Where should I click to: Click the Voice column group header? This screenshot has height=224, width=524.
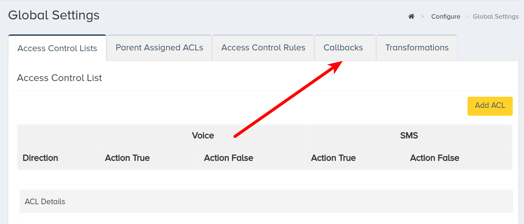pos(203,136)
